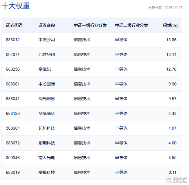Viewport: 189px width, 185px height.
Task: Select security code 300604
Action: (x=13, y=128)
